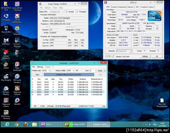Launch the Ragnarok Online2 desktop icon

tap(17, 90)
